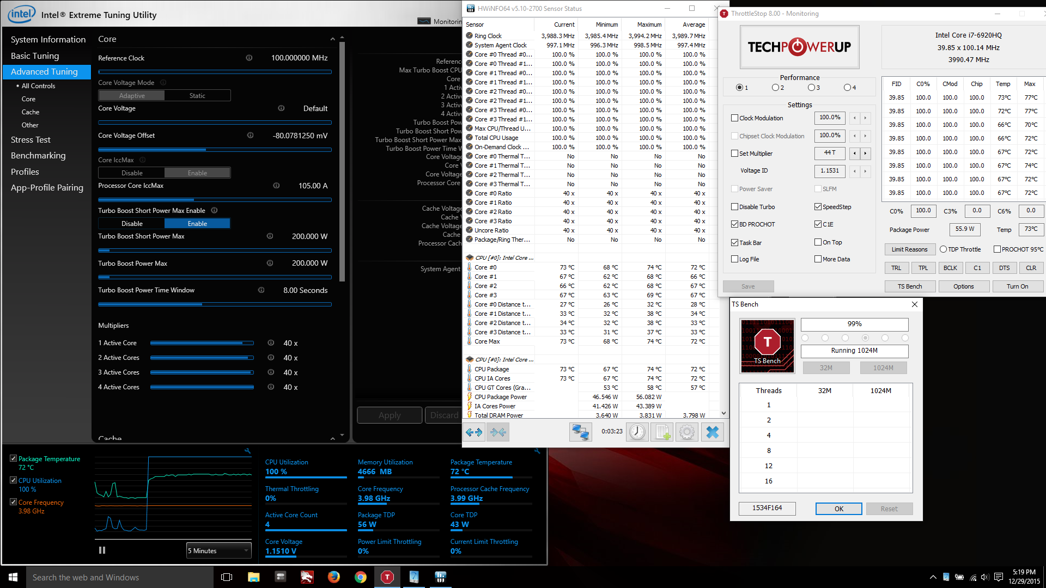Expand the Cache section chevron in XTU

(332, 438)
